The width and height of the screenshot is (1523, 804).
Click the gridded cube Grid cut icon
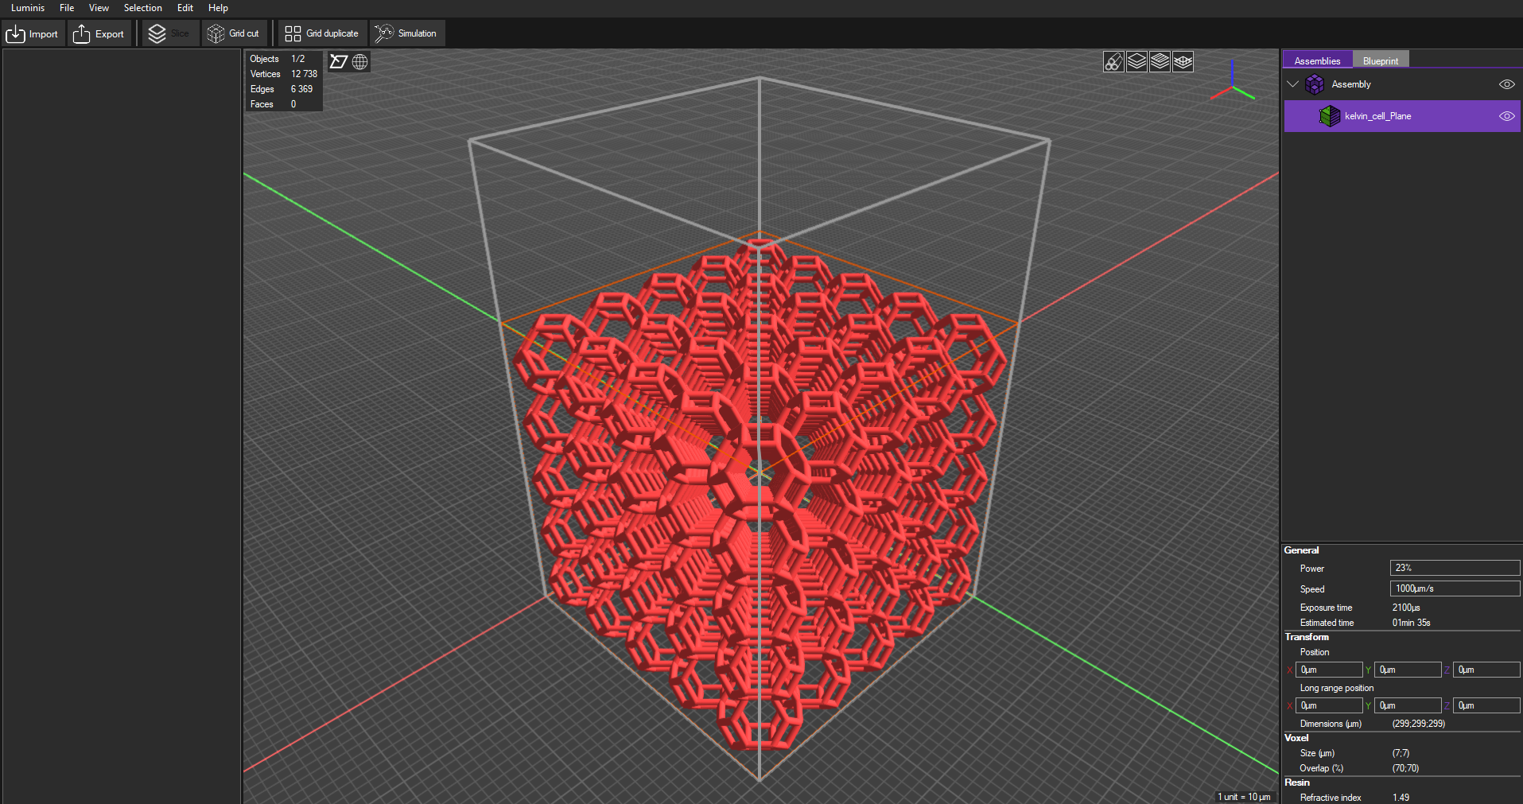click(216, 33)
